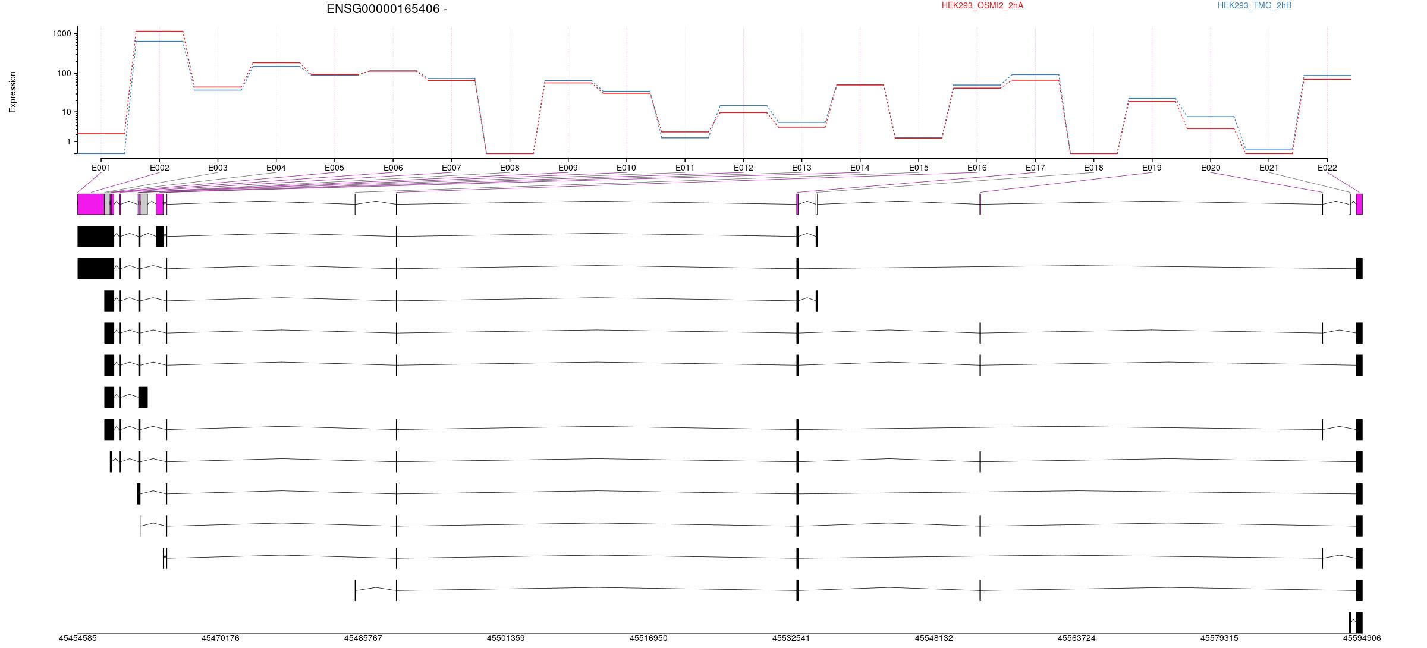This screenshot has height=648, width=1427.
Task: Click exon label E001
Action: click(x=101, y=168)
